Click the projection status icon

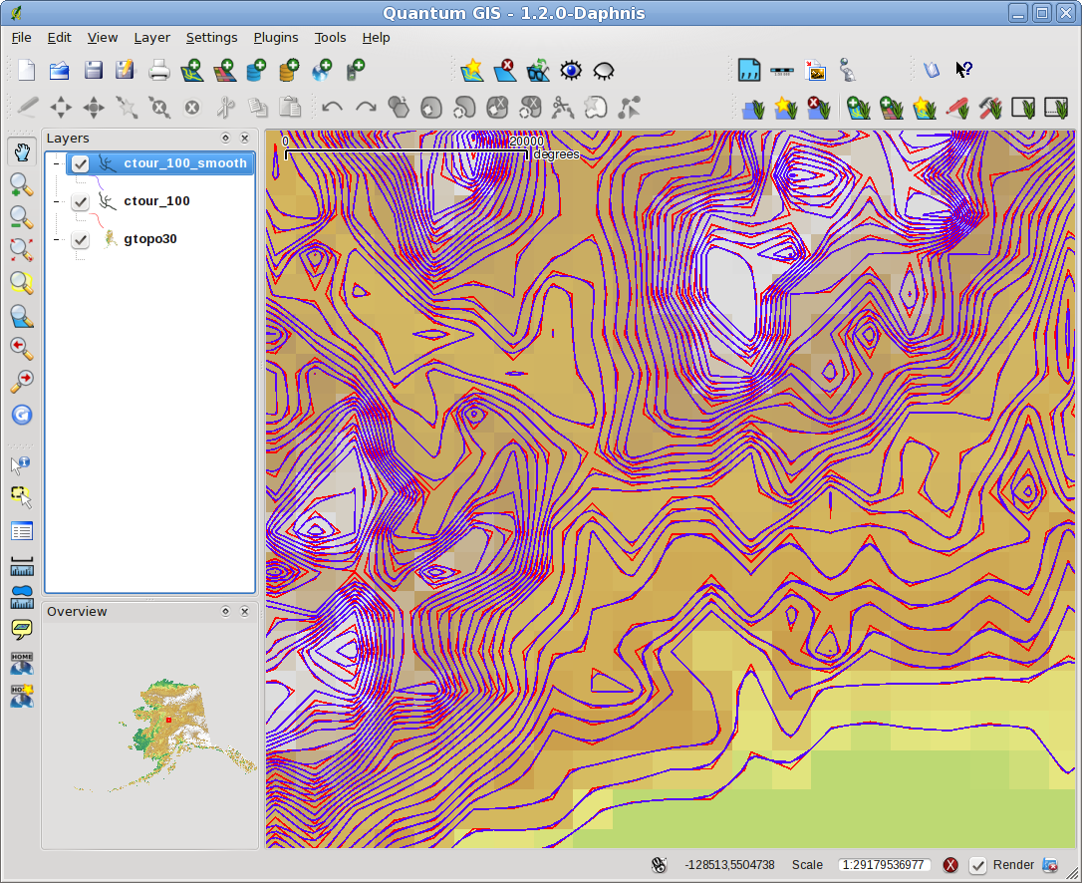1049,865
